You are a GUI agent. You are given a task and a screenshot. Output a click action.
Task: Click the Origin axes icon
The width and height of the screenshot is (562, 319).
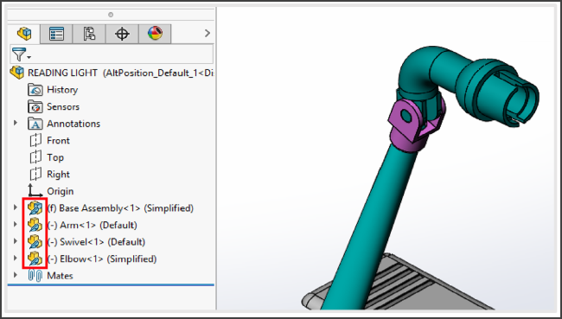[35, 190]
